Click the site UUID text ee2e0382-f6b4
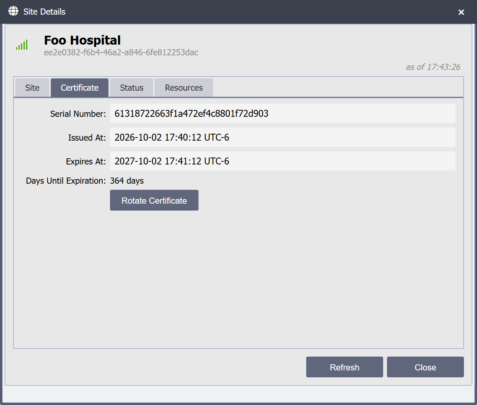This screenshot has width=477, height=405. tap(121, 52)
